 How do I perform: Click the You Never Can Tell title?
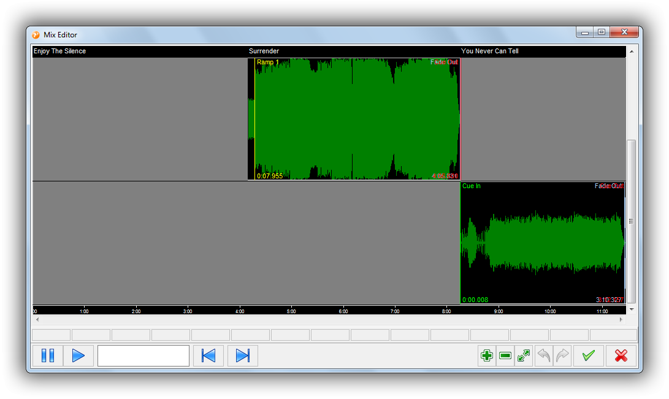click(490, 51)
